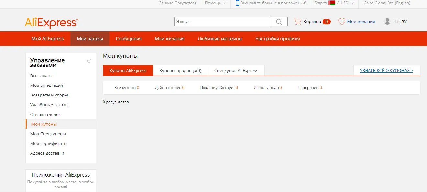Image resolution: width=427 pixels, height=192 pixels.
Task: Open the Ship to / USD dropdown
Action: [334, 3]
